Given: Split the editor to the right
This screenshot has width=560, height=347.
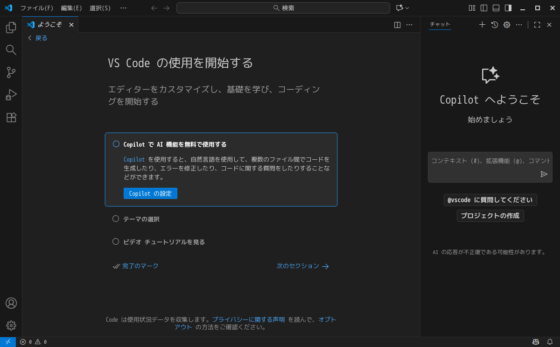Looking at the screenshot, I should tap(397, 25).
